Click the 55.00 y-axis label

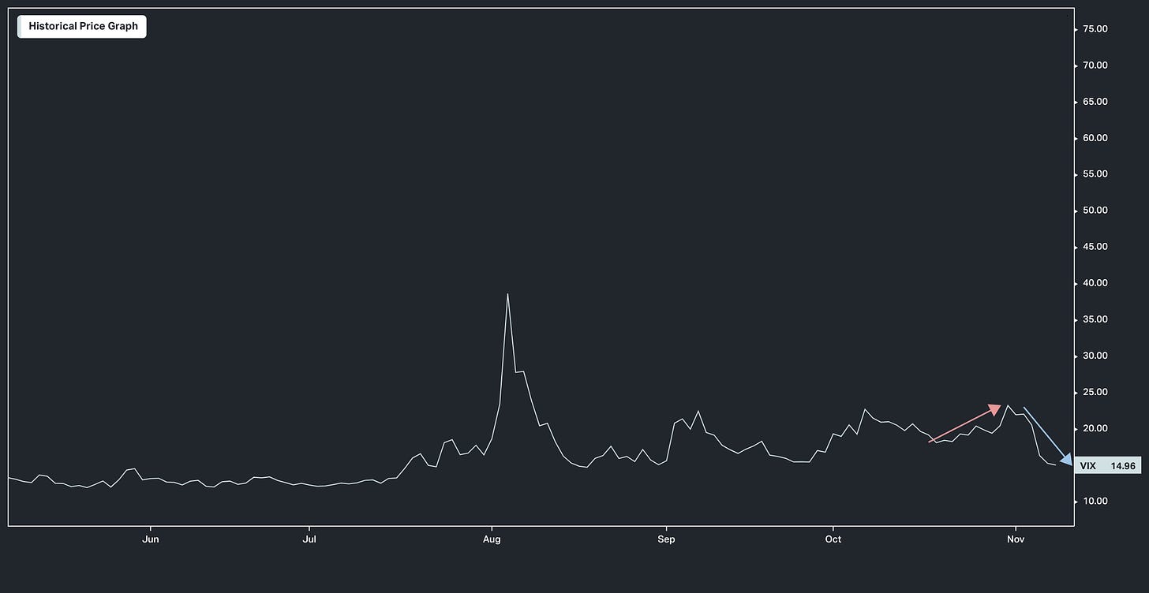[x=1095, y=174]
